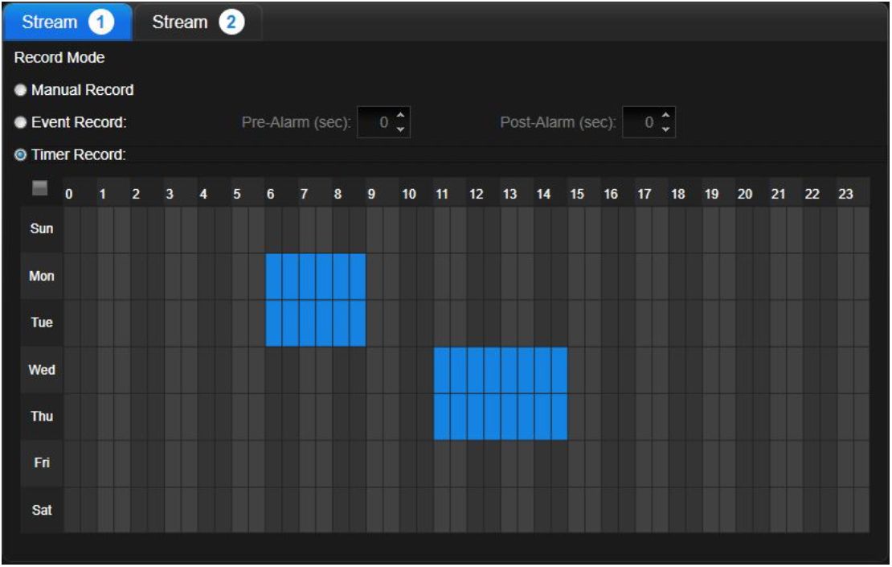Screen dimensions: 892x567
Task: Decrease the Post-Alarm seconds value
Action: coord(665,129)
